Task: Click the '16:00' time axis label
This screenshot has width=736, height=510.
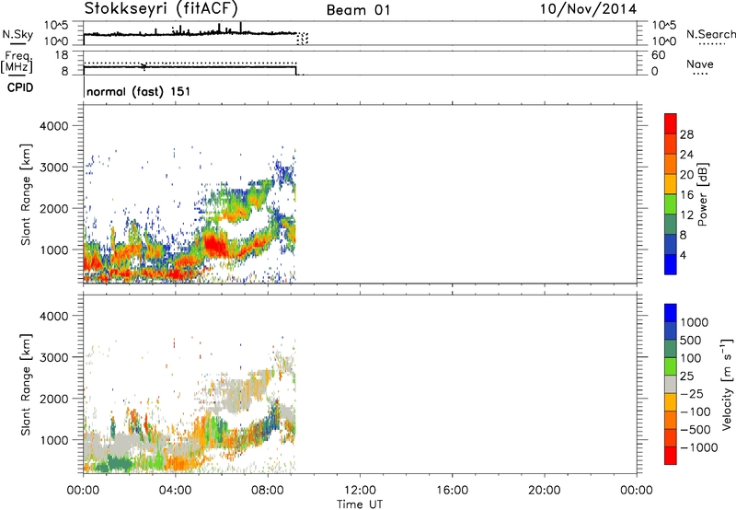Action: coord(452,491)
